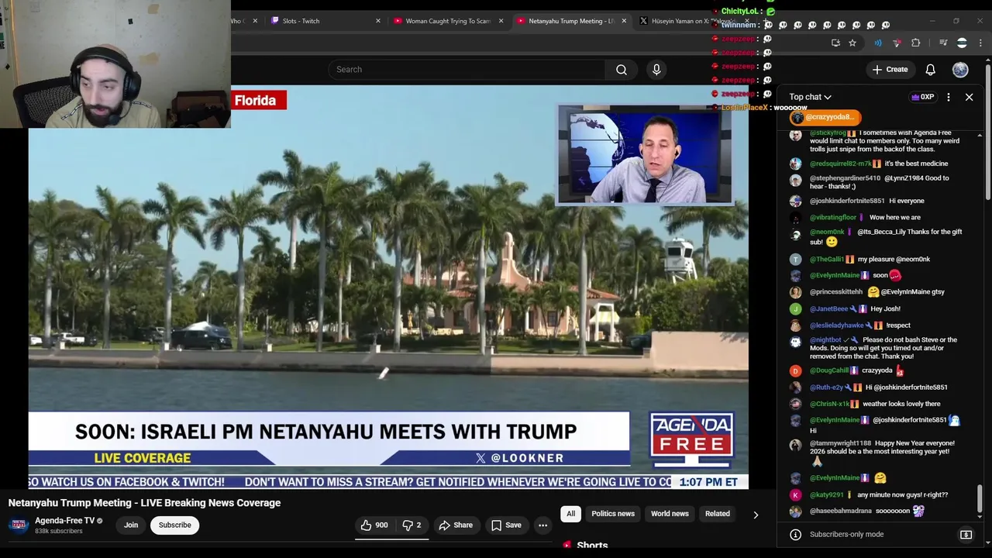Open the Chrome extensions puzzle icon
This screenshot has width=992, height=558.
916,43
